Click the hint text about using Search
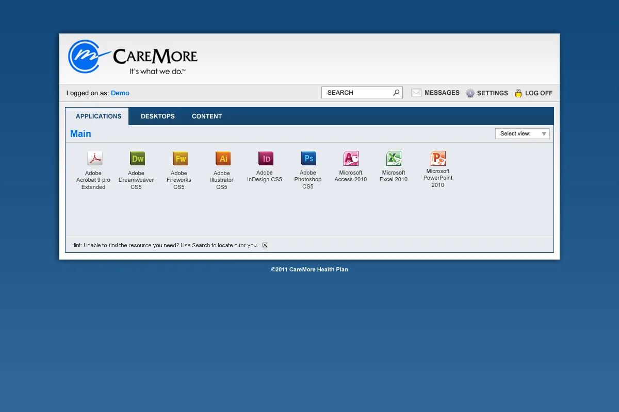The height and width of the screenshot is (412, 619). click(x=165, y=245)
